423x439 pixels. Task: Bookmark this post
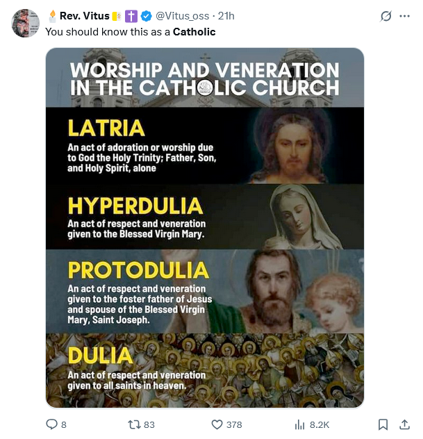coord(383,424)
